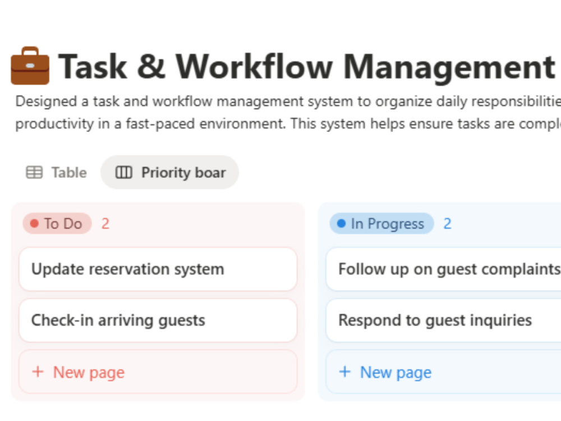Click the page description paragraph text

(288, 112)
